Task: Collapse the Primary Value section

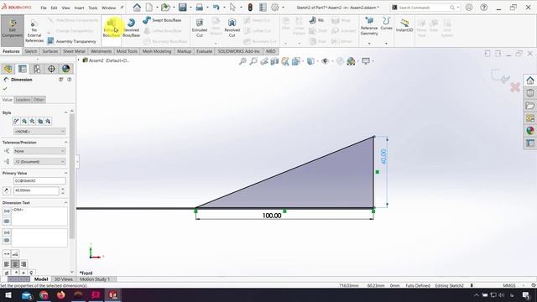Action: pyautogui.click(x=65, y=174)
